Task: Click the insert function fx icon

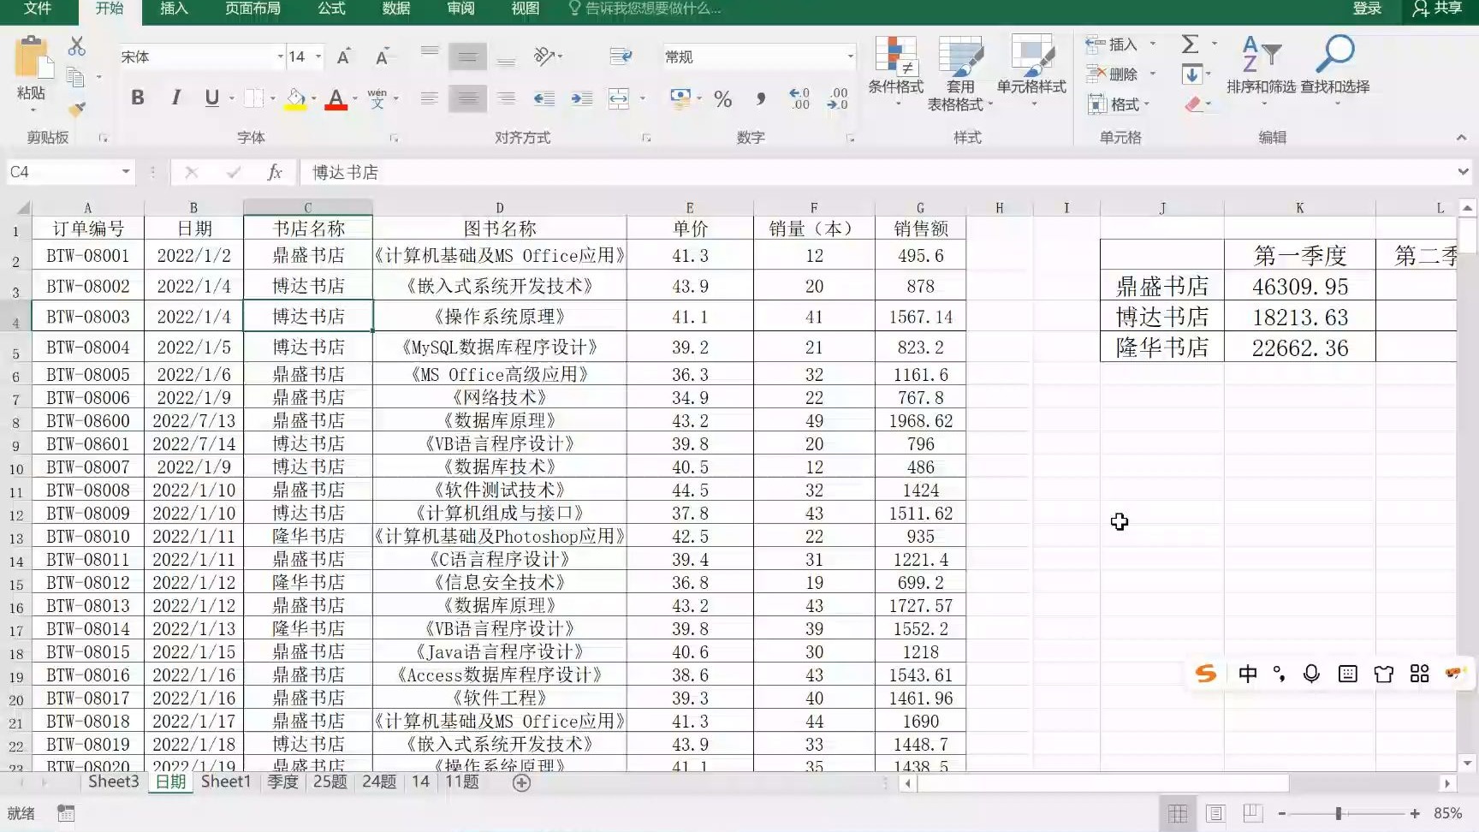Action: pyautogui.click(x=275, y=172)
